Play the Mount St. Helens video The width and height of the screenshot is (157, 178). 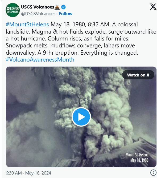click(81, 117)
